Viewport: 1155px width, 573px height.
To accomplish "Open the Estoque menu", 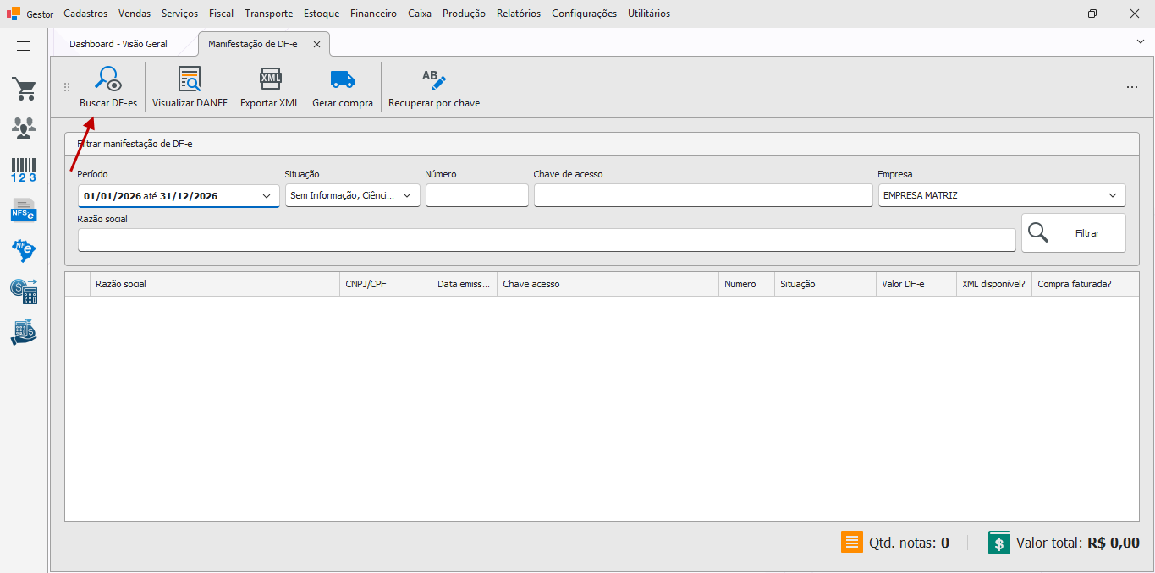I will [322, 14].
